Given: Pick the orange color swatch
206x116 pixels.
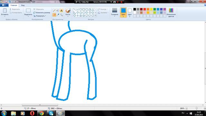Looking at the screenshot, I should coord(148,9).
